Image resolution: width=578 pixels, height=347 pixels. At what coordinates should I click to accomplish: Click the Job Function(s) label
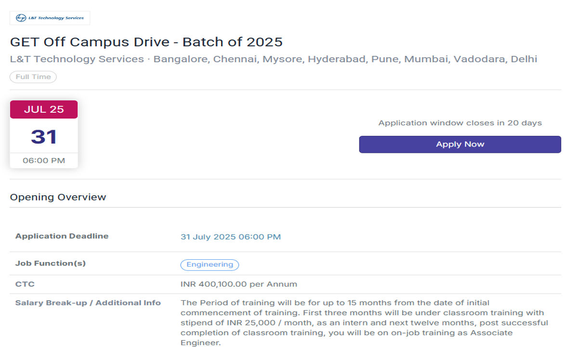pyautogui.click(x=51, y=264)
